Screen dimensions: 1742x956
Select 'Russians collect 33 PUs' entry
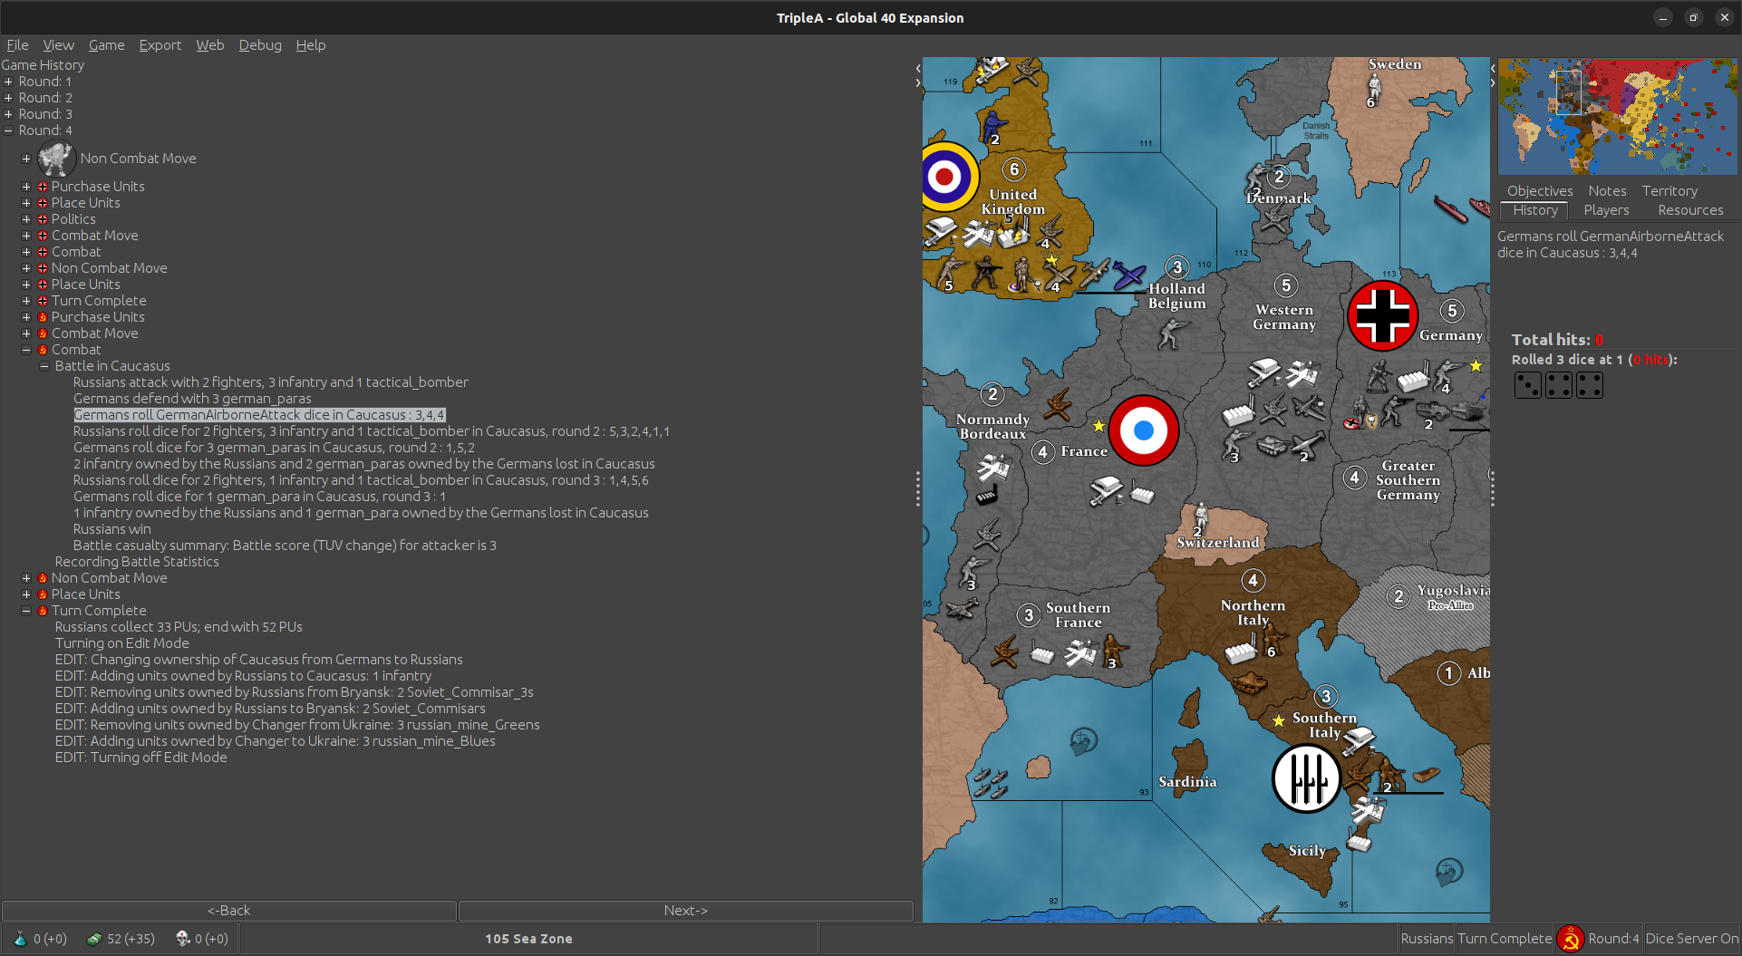(x=179, y=627)
